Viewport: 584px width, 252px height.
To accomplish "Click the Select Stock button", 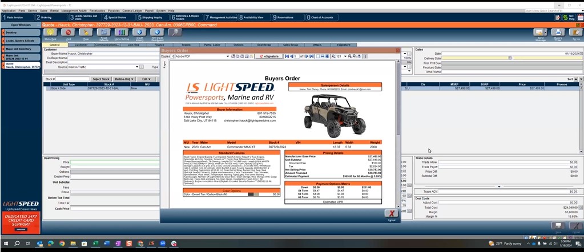I will coord(101,79).
